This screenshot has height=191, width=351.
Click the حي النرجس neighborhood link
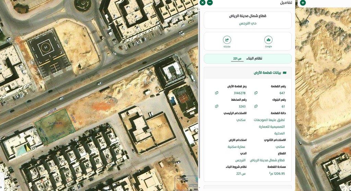(x=248, y=23)
